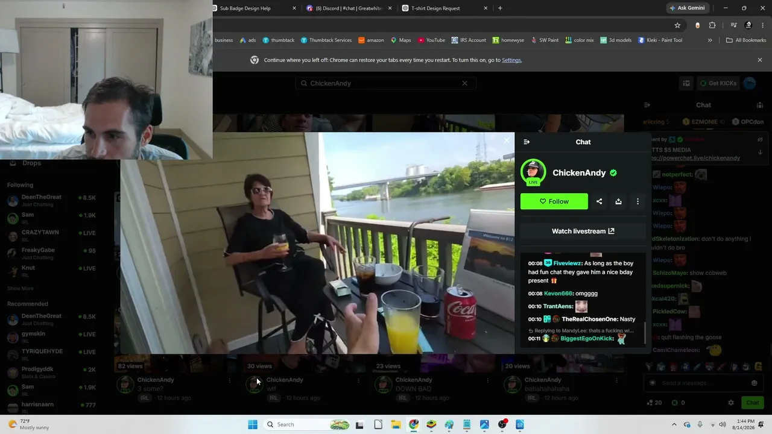Open the Windows Start menu
Viewport: 772px width, 434px height.
coord(253,424)
